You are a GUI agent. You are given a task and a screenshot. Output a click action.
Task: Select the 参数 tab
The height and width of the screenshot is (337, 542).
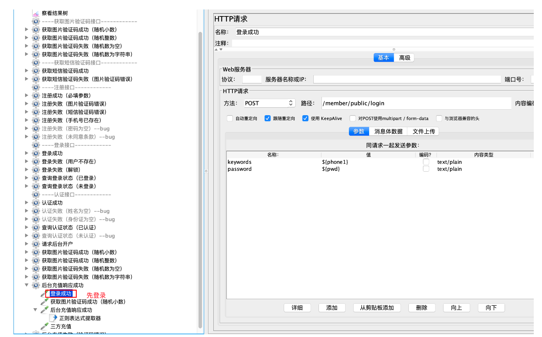pos(359,131)
